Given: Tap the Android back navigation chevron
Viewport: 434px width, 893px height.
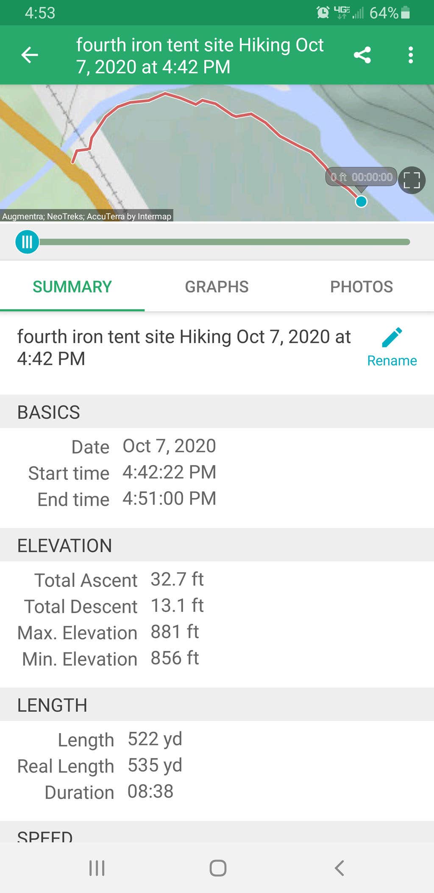Looking at the screenshot, I should click(x=339, y=868).
